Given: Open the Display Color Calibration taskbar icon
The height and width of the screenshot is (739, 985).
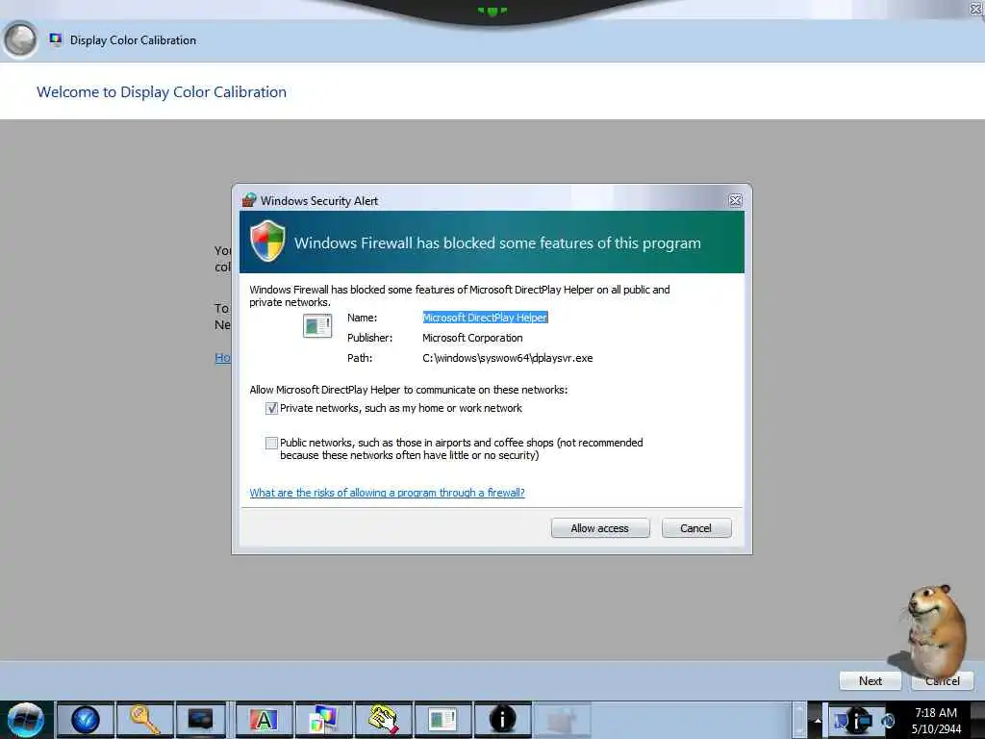Looking at the screenshot, I should pos(323,720).
